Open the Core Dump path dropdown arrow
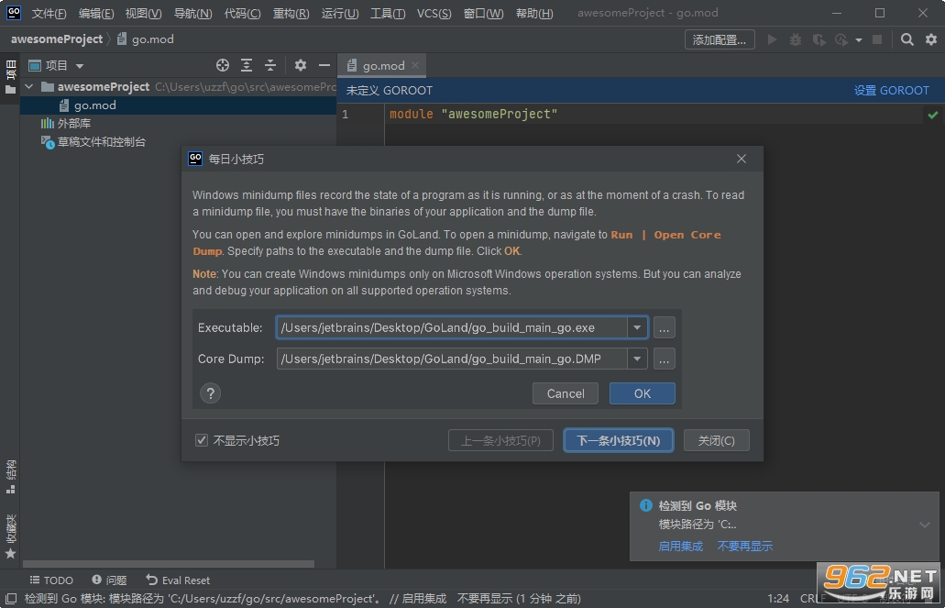Screen dimensions: 945x608 tap(636, 359)
